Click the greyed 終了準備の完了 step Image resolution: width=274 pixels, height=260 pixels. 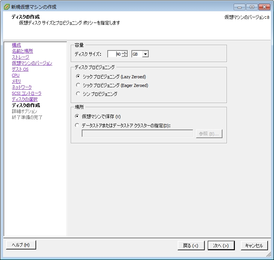27,117
